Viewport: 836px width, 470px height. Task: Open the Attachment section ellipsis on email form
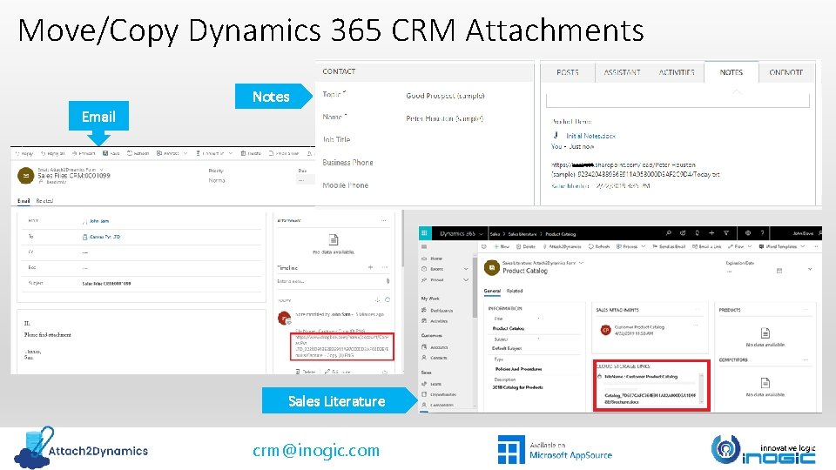coord(383,220)
